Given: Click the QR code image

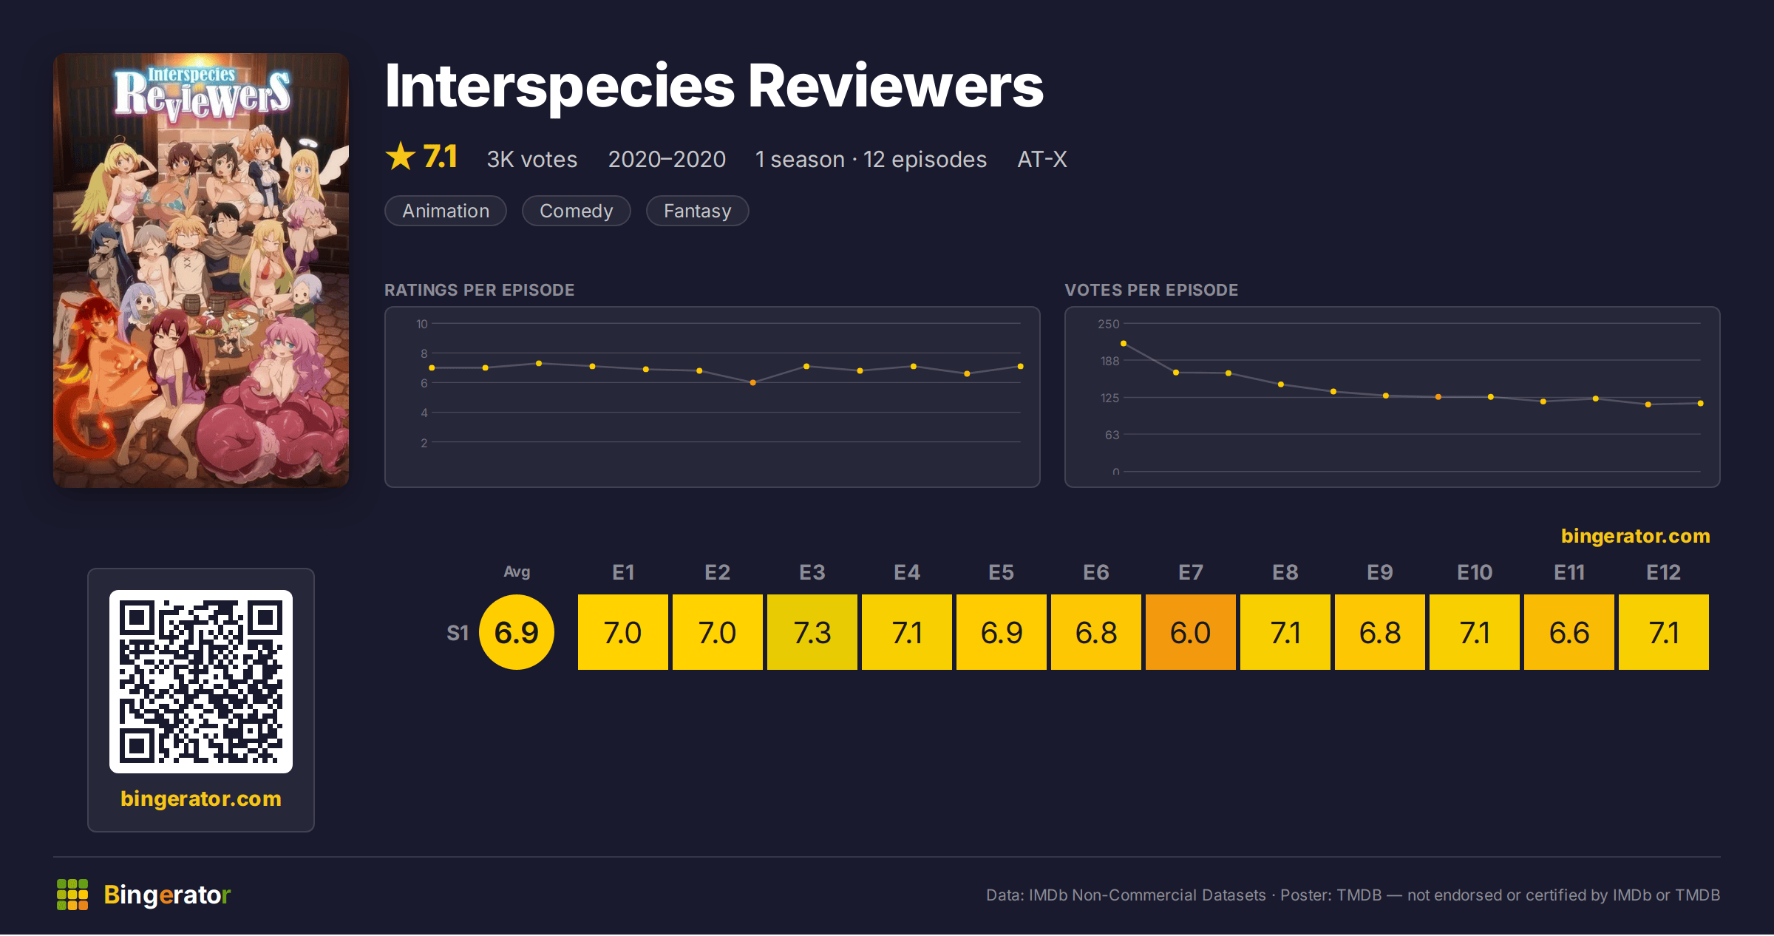Looking at the screenshot, I should (x=201, y=682).
